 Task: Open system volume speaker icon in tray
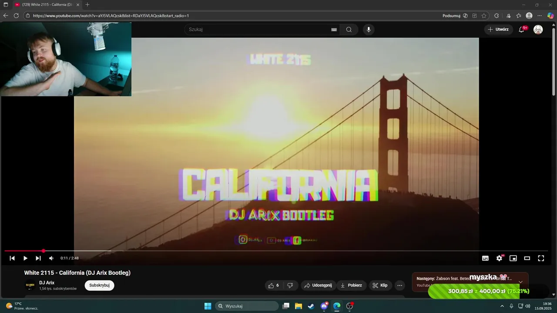click(x=528, y=306)
